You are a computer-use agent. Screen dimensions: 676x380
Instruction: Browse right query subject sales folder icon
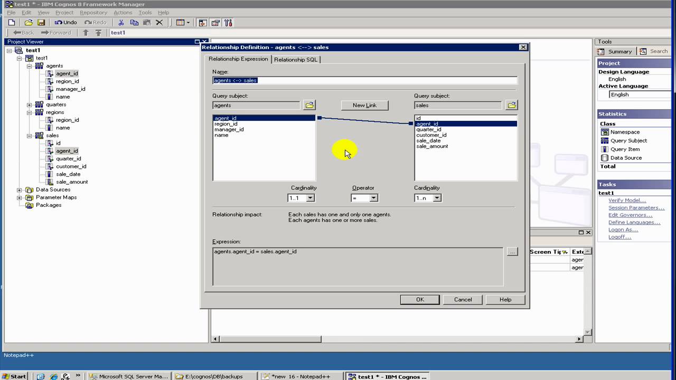(x=512, y=105)
